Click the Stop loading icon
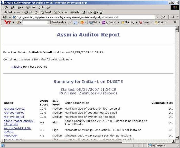 click(26, 12)
